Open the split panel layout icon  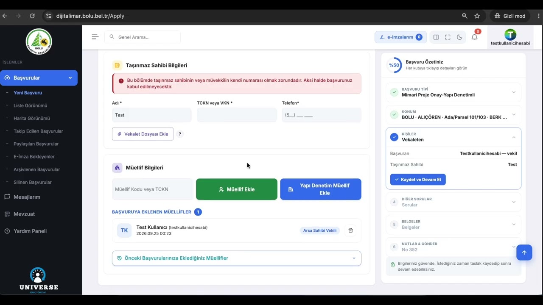pos(436,37)
